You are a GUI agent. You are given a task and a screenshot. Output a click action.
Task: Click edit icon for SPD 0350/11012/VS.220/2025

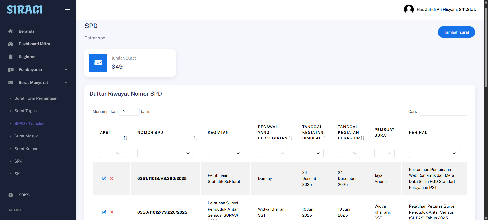tap(104, 212)
